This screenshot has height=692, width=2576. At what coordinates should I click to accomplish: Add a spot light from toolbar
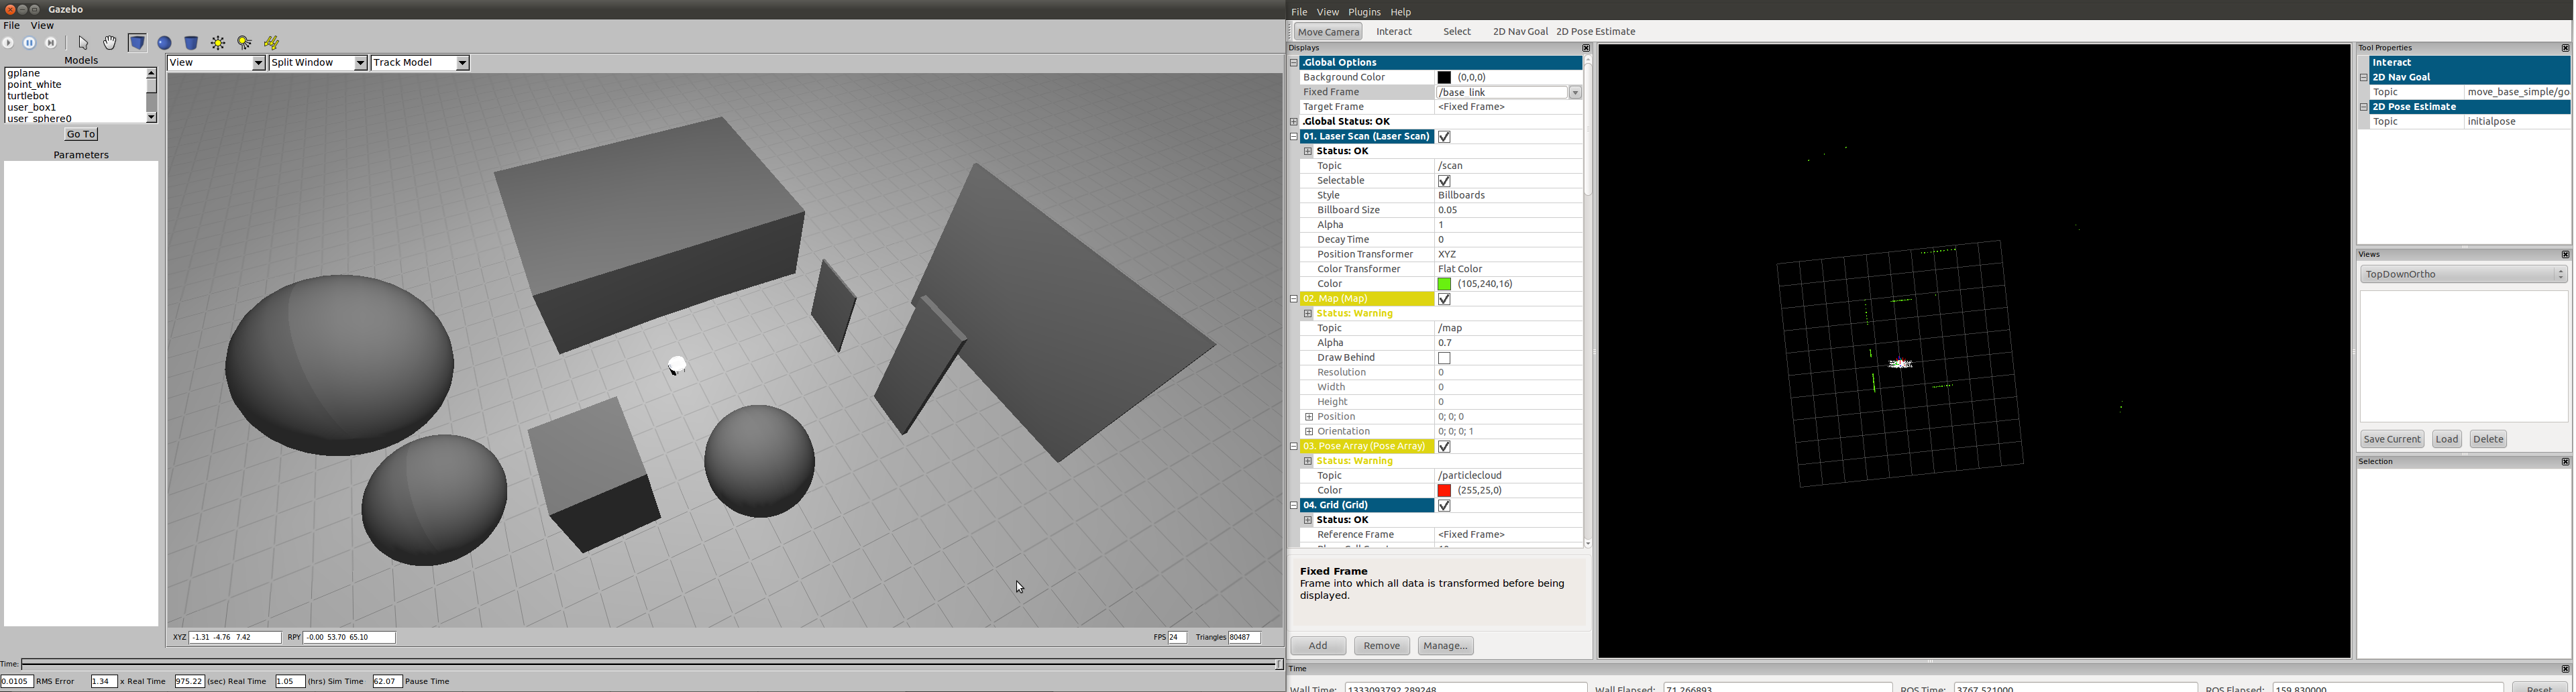point(245,43)
